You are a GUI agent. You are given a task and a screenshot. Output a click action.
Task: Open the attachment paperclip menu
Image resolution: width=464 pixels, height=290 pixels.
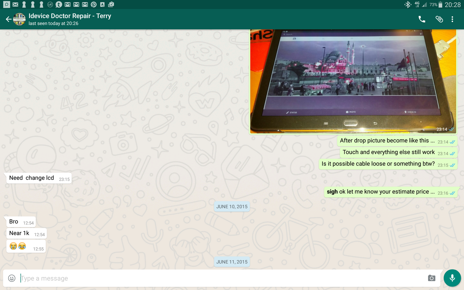click(439, 19)
